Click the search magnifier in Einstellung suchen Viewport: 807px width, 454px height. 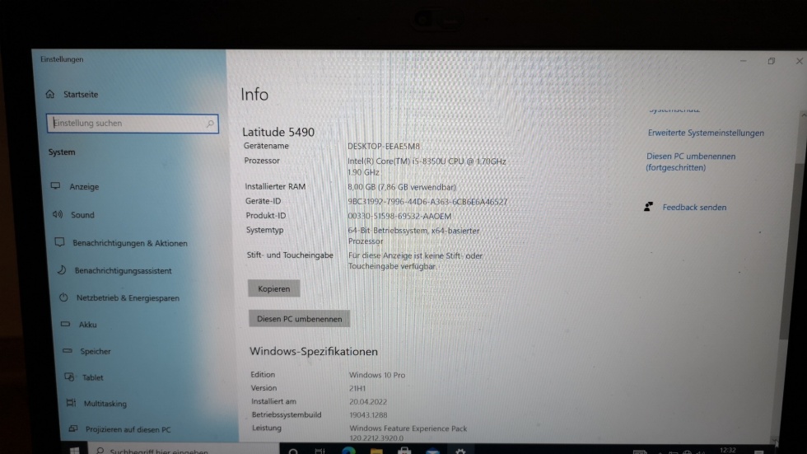tap(210, 124)
